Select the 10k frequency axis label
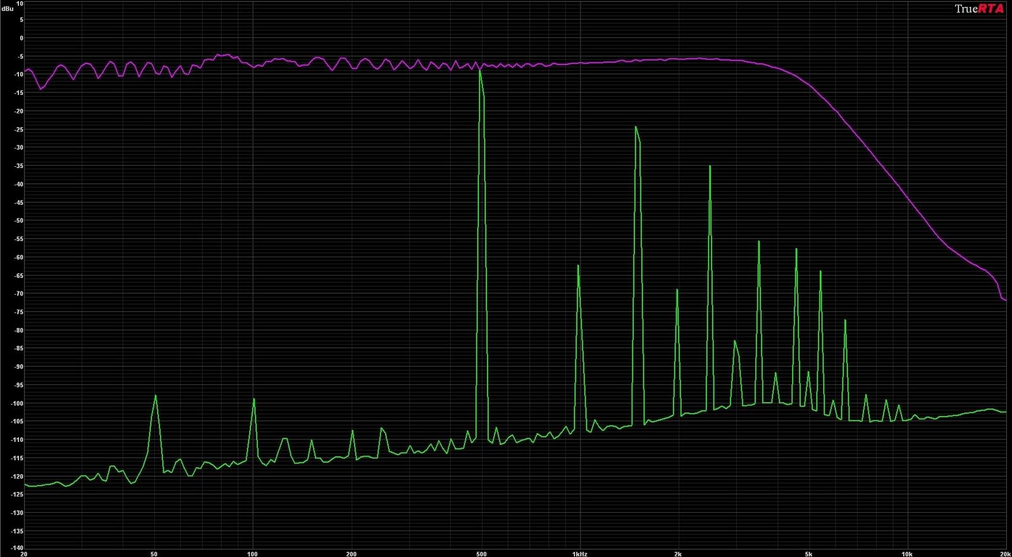Image resolution: width=1012 pixels, height=557 pixels. tap(907, 554)
